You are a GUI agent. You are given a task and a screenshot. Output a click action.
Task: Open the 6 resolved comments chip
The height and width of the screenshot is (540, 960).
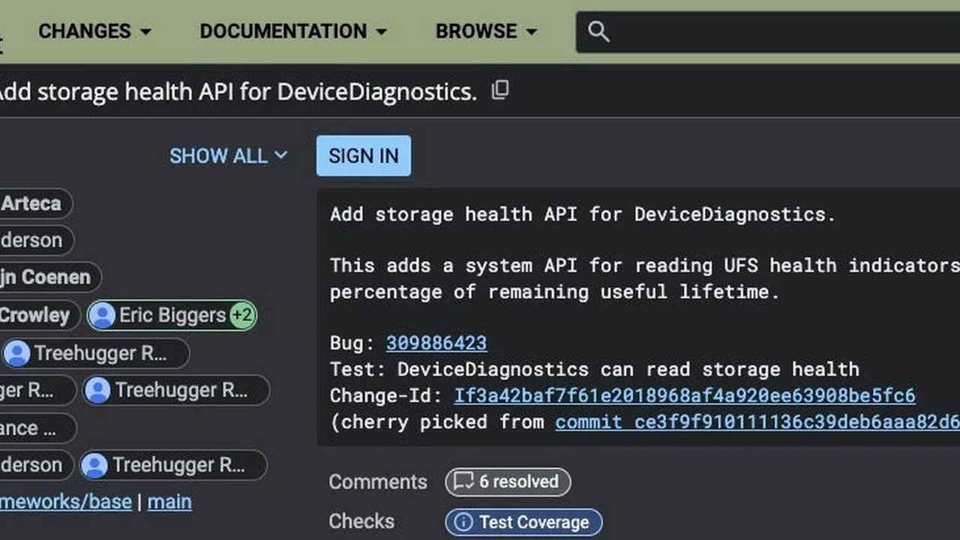(508, 481)
